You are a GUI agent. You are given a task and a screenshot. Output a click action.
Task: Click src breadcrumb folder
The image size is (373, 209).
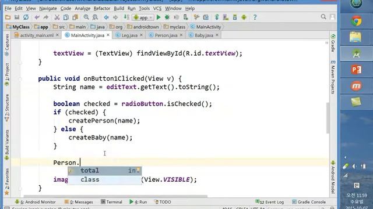(x=59, y=27)
